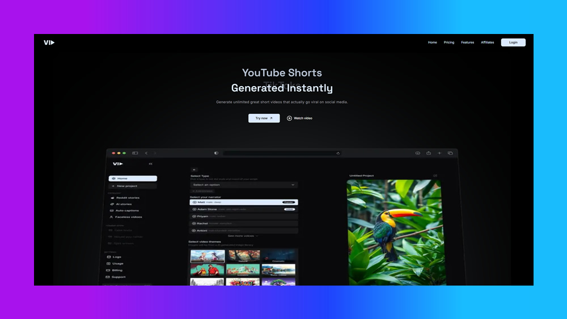The width and height of the screenshot is (567, 319).
Task: Open the Home nav link
Action: [433, 42]
